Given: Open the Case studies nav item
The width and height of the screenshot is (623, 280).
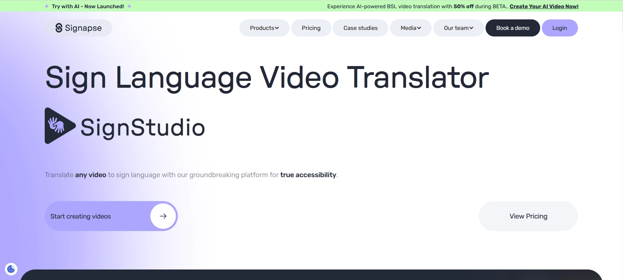Looking at the screenshot, I should pyautogui.click(x=360, y=28).
